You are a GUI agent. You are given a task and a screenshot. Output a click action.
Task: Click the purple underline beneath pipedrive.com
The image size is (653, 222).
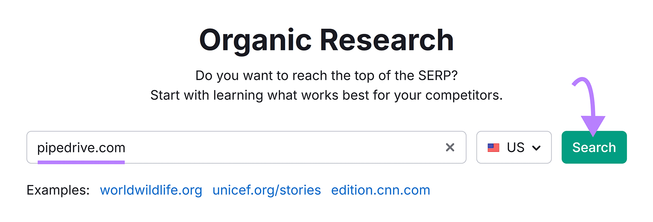coord(81,162)
